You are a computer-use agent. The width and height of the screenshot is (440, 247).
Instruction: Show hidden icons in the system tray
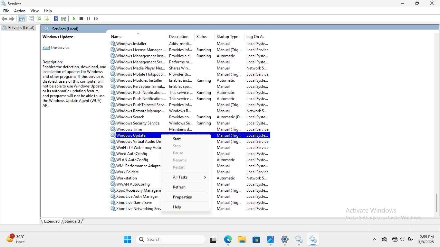[x=374, y=239]
